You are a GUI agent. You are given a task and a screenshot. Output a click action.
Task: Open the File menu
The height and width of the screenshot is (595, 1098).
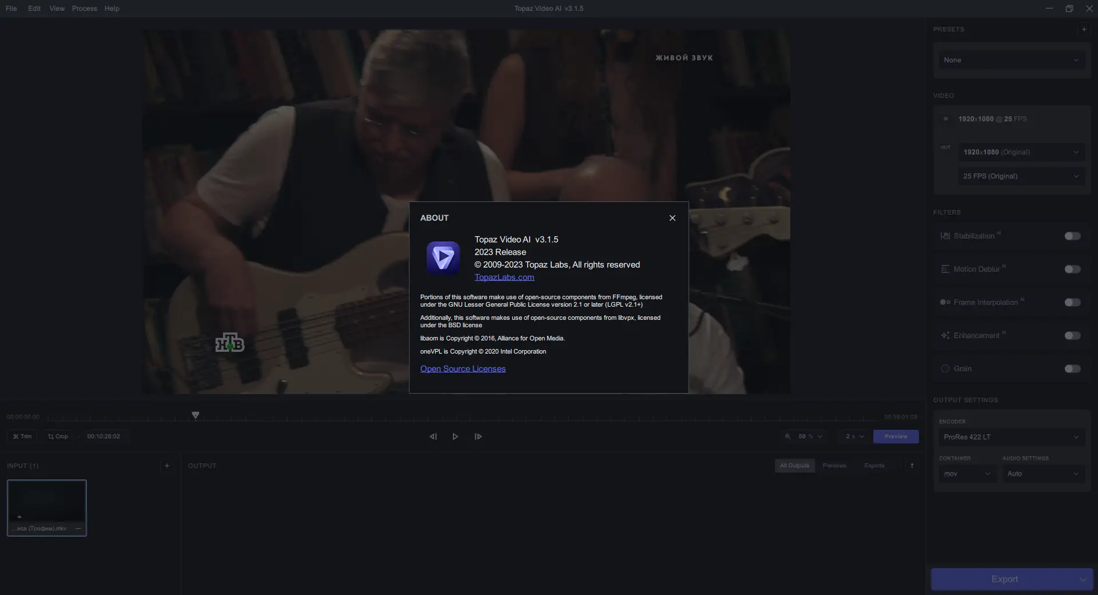(x=11, y=9)
